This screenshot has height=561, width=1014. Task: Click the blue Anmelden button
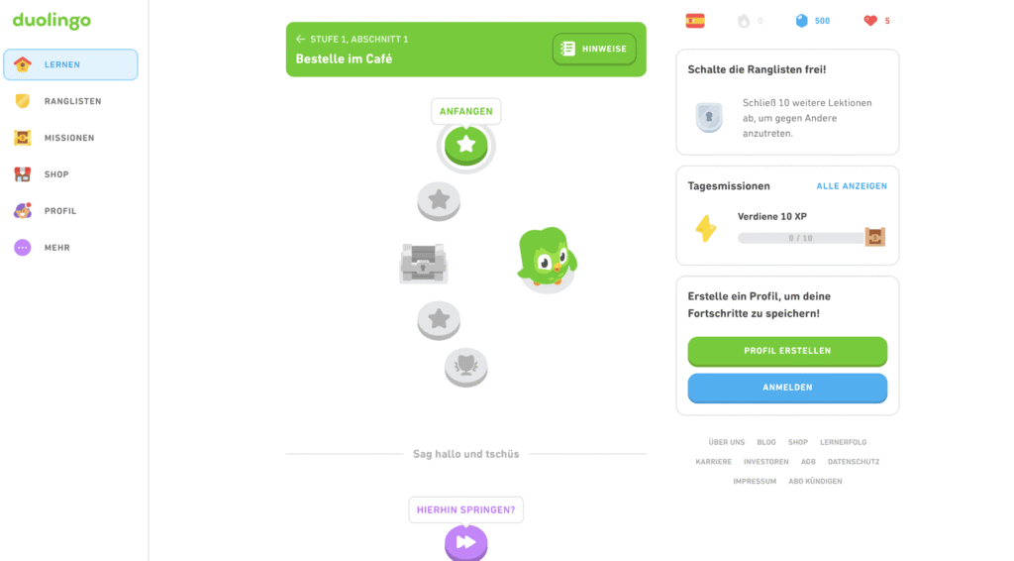pyautogui.click(x=787, y=388)
